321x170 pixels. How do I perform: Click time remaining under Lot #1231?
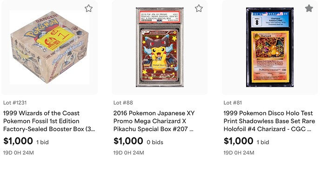coord(19,153)
